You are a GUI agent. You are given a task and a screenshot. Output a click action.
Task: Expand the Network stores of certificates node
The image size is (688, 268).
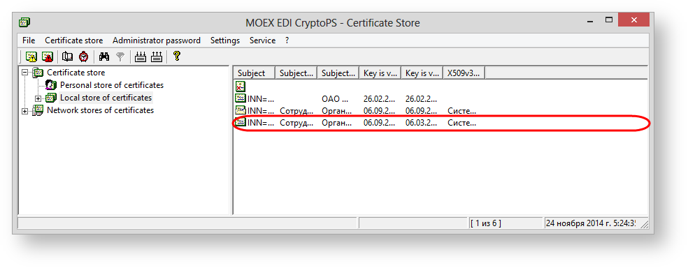point(25,111)
